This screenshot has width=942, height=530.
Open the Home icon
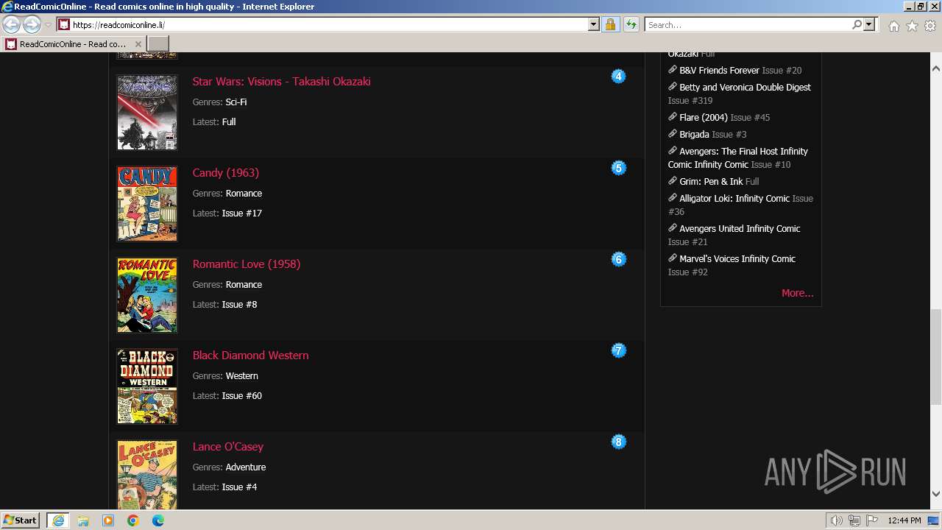[893, 25]
